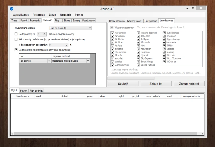Viewport: 215px width, 147px height.
Task: Click the additional costs amount field
Action: [59, 45]
